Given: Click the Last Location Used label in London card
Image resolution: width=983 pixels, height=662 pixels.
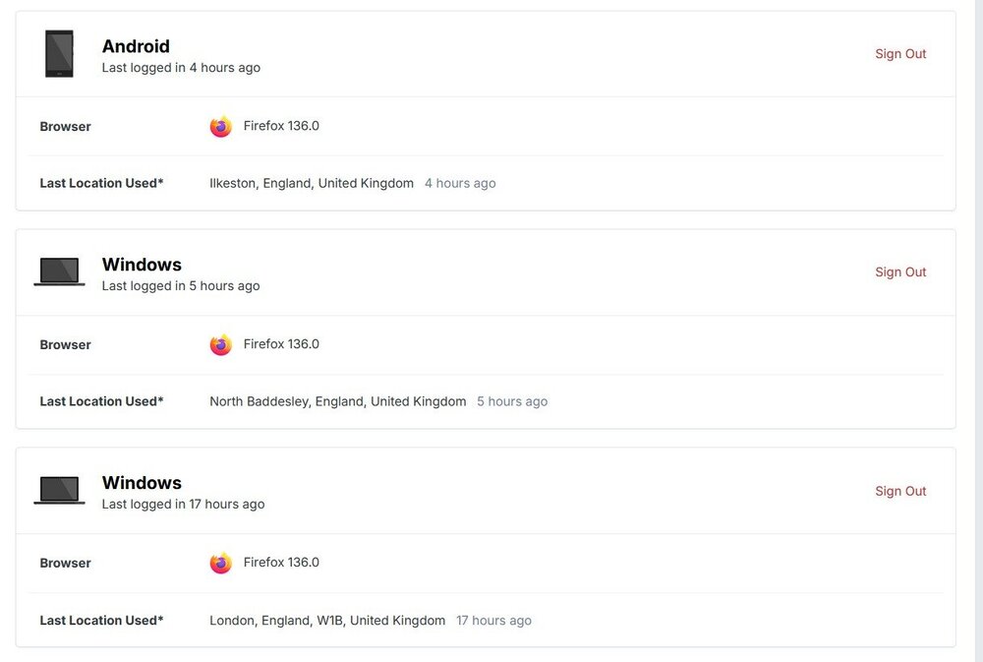Looking at the screenshot, I should click(x=101, y=621).
